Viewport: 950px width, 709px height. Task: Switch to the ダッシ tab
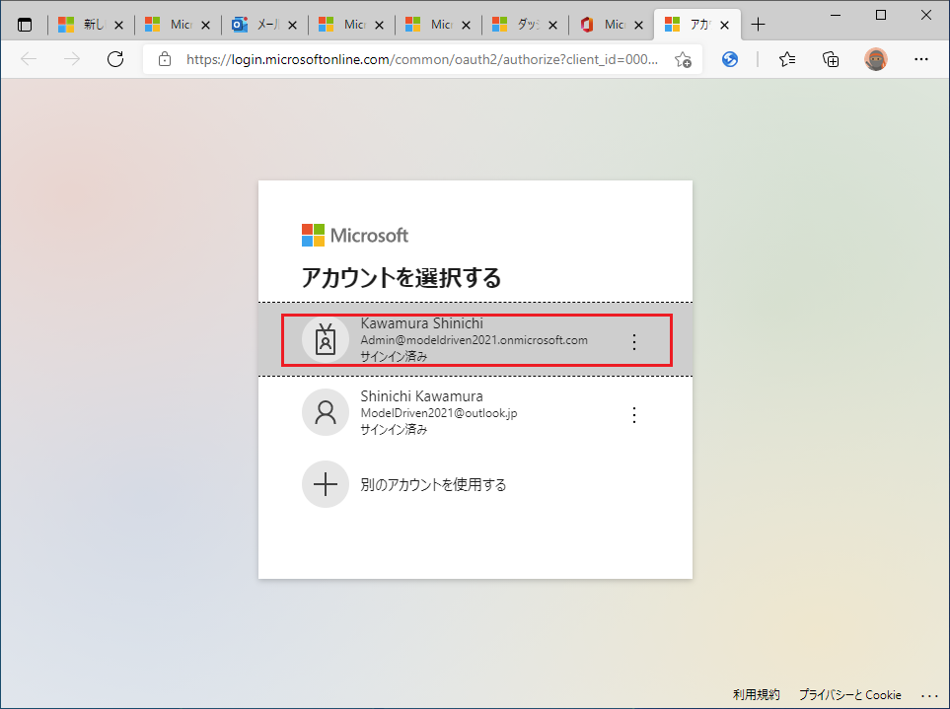(523, 25)
